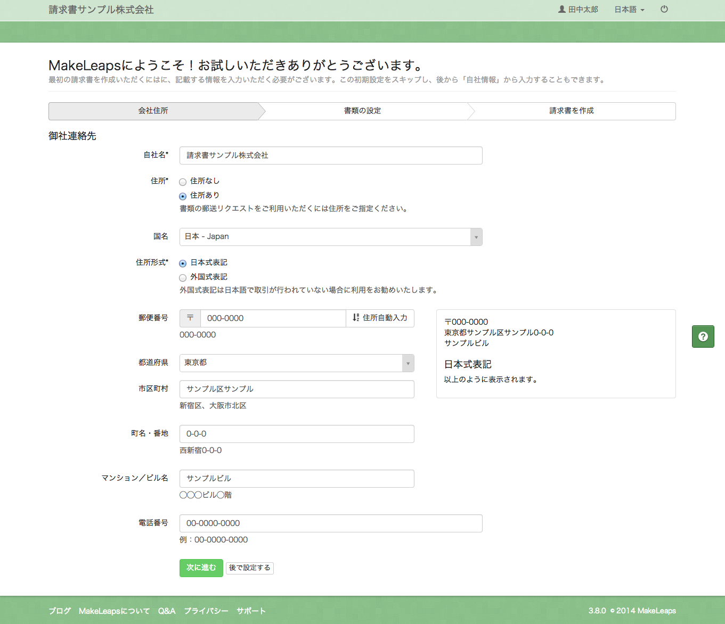Go to 書類の設定 step tab
This screenshot has height=624, width=725.
click(x=362, y=111)
